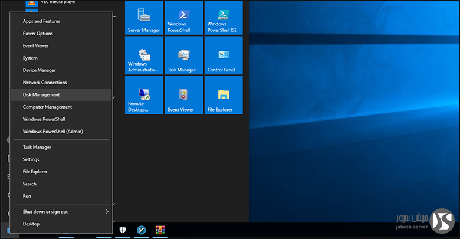Launch the Remote Desktop tile
Screen dimensions: 460x239
pyautogui.click(x=144, y=95)
